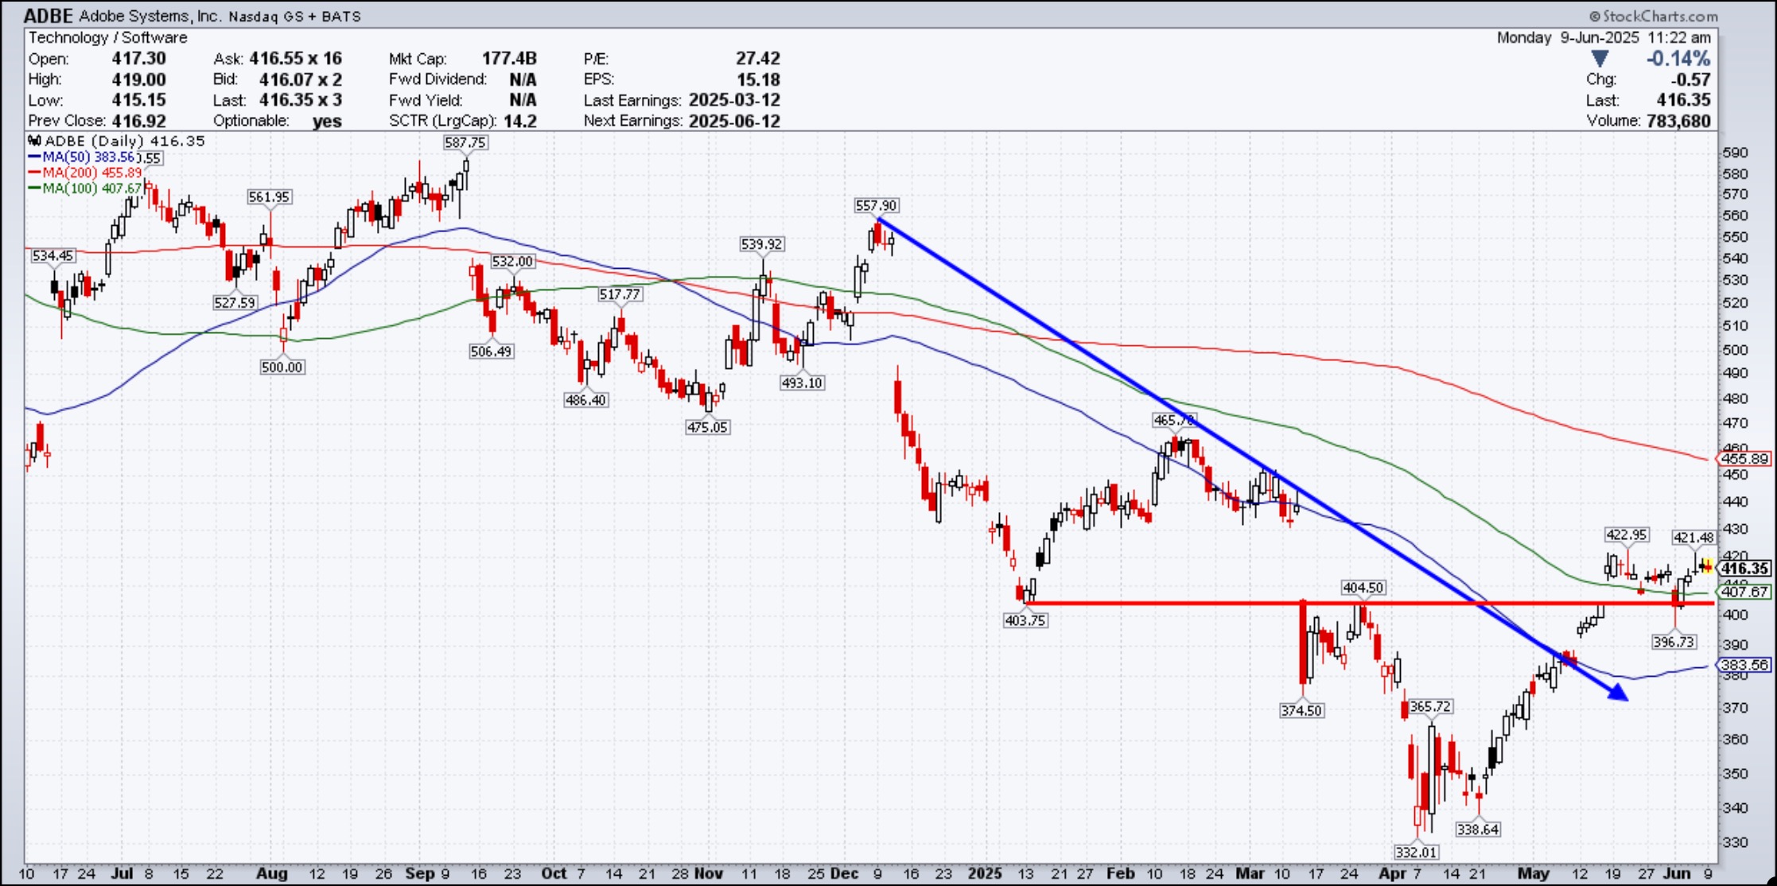Screen dimensions: 1777x886
Task: Click the Next Earnings date 2025-06-12
Action: click(x=734, y=121)
